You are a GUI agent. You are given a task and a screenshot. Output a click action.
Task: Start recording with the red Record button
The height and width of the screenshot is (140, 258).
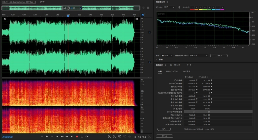[77, 136]
